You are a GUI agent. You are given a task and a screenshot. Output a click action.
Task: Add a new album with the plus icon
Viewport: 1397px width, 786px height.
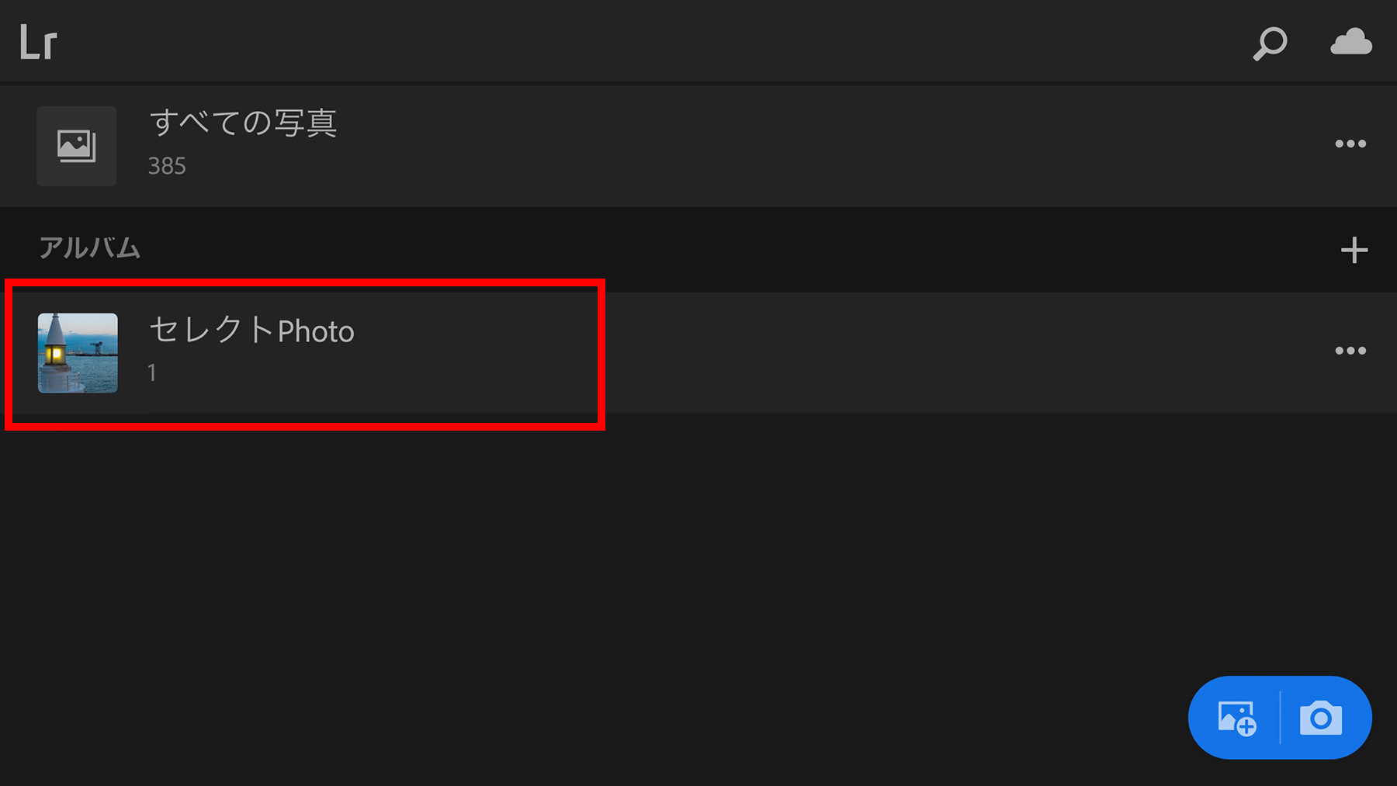coord(1354,250)
